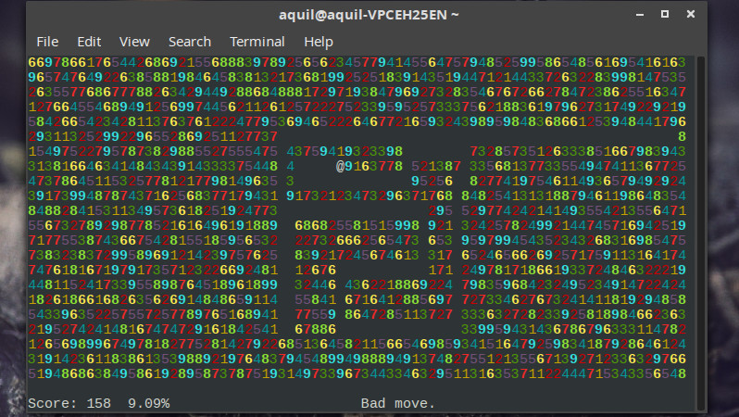
Task: Open the File menu
Action: (47, 42)
